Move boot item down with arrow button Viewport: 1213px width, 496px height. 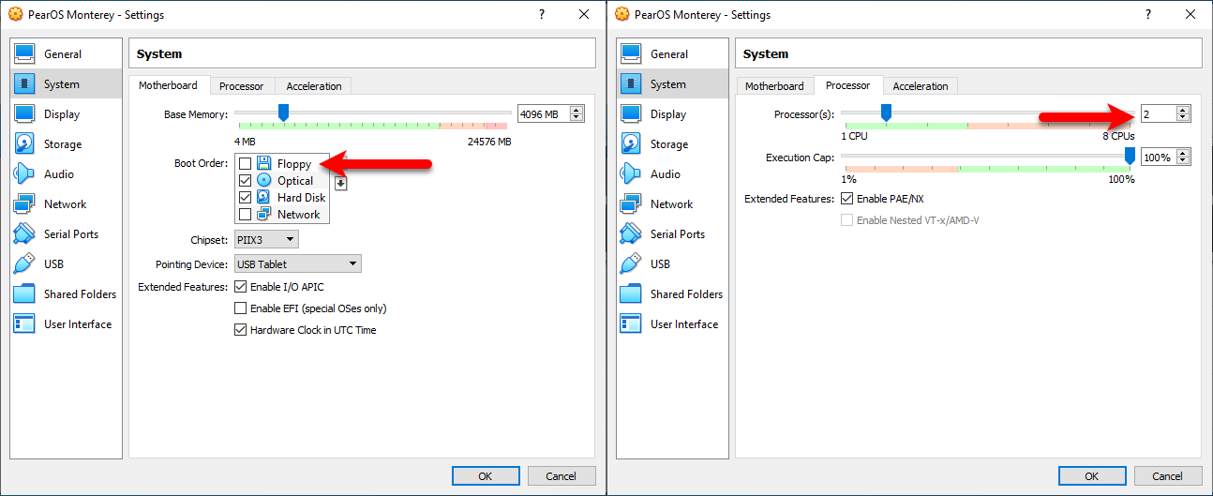pyautogui.click(x=340, y=183)
